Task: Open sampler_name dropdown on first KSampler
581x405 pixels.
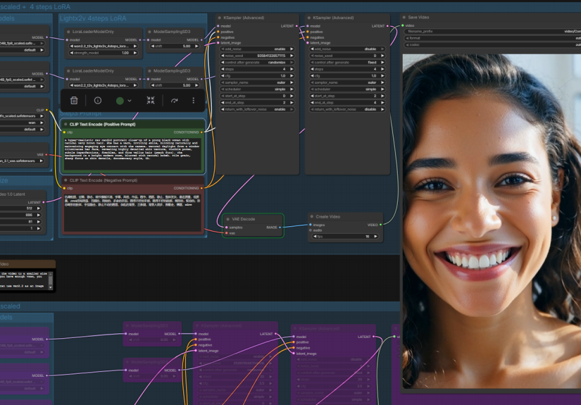Action: 254,82
